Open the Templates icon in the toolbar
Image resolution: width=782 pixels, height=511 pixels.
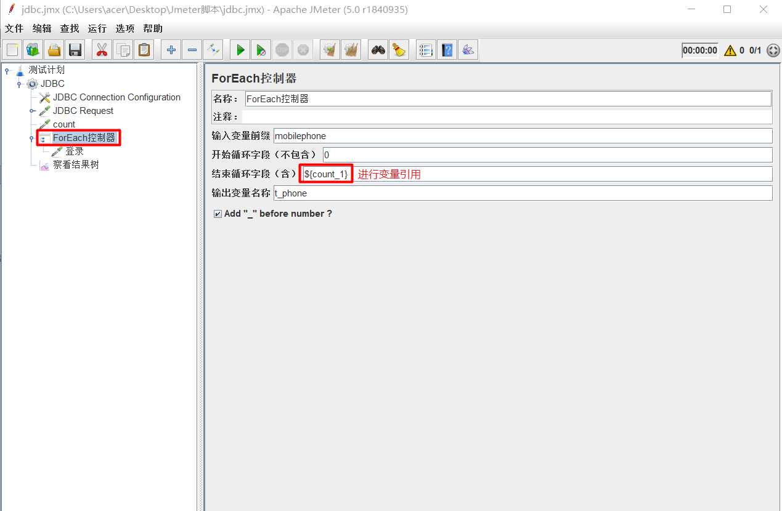coord(33,50)
